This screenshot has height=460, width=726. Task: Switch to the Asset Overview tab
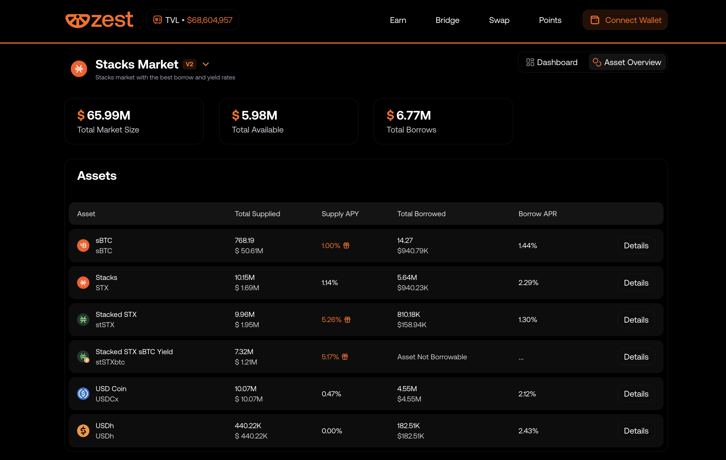[x=627, y=62]
